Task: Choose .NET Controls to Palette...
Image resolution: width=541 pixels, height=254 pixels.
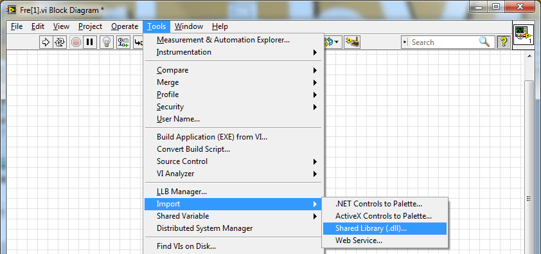Action: pos(385,204)
